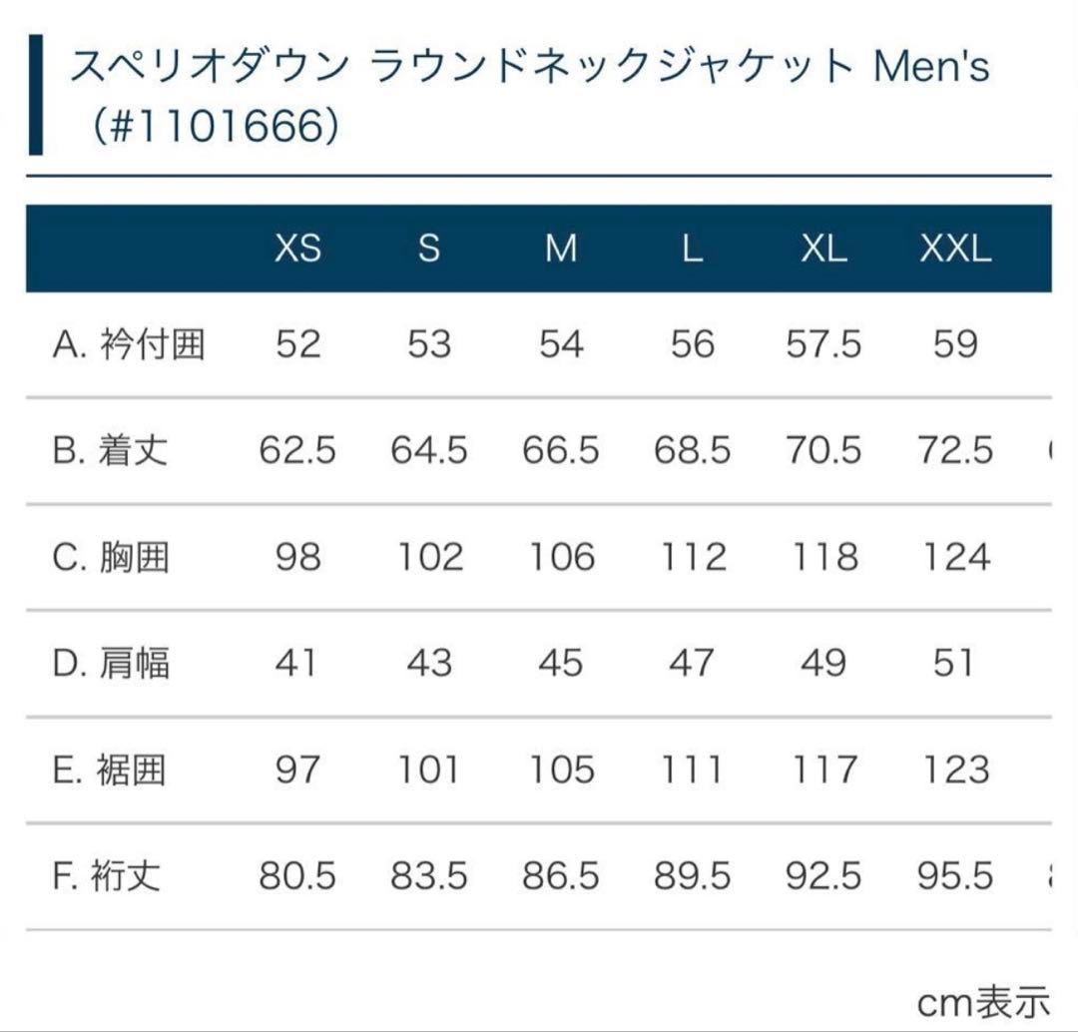Click the A. 衿付囲 row label

pyautogui.click(x=129, y=344)
